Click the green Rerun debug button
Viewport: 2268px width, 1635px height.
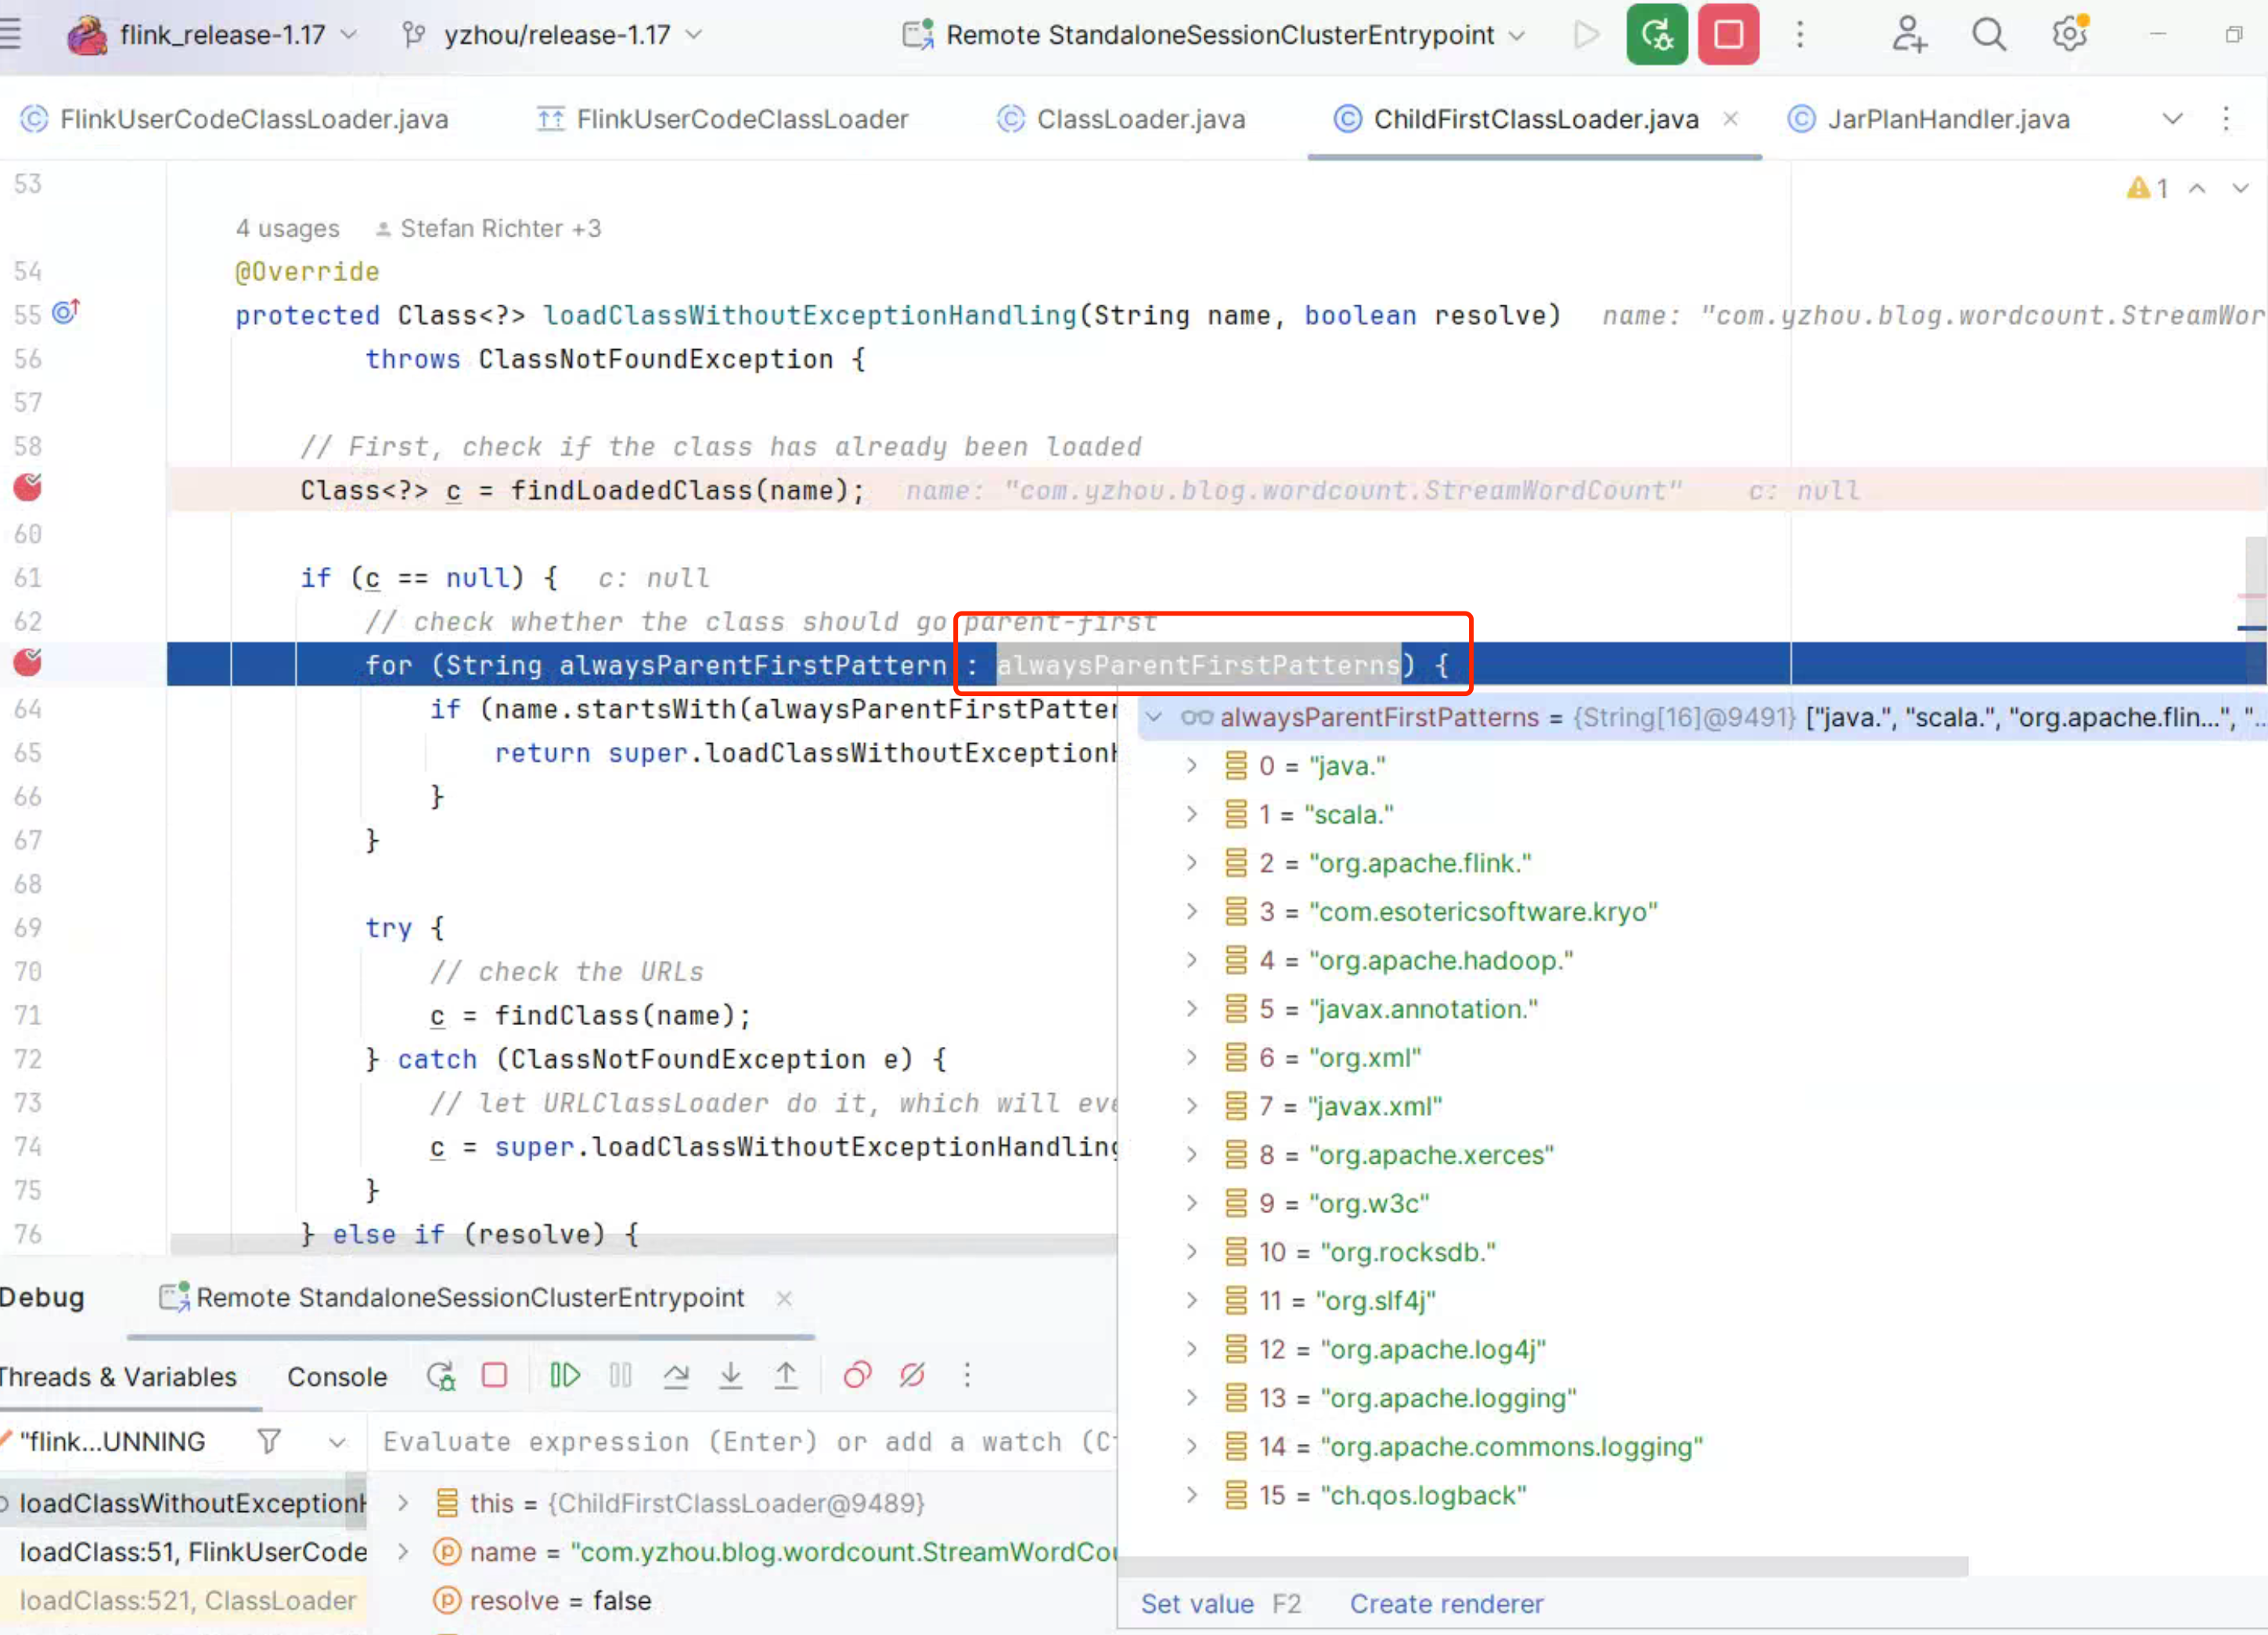[x=1656, y=34]
